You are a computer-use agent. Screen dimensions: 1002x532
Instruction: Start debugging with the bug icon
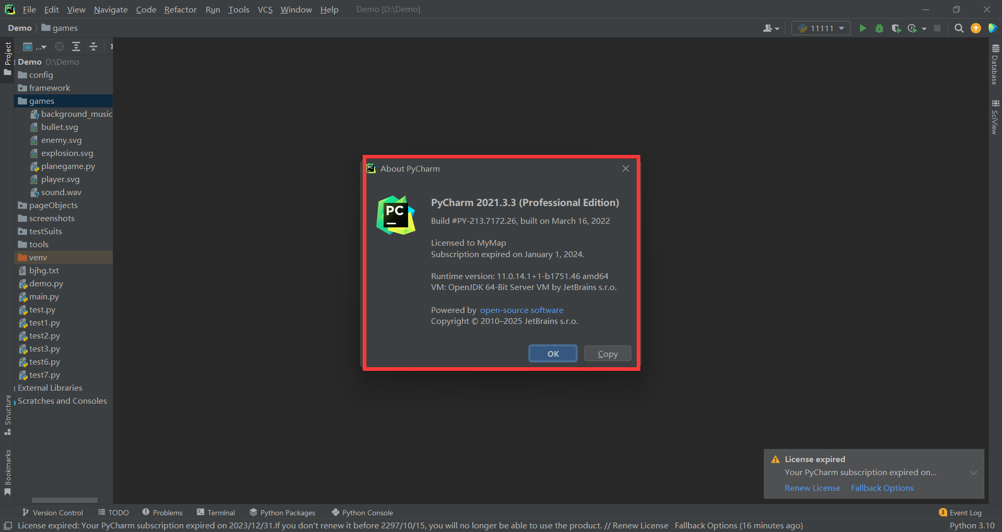(879, 28)
